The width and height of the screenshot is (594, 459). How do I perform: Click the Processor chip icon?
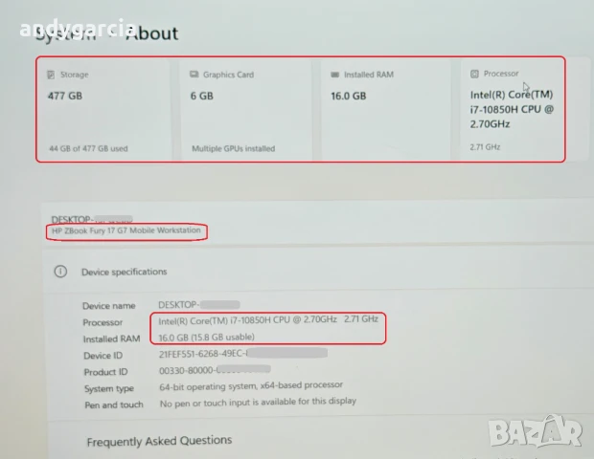[x=475, y=74]
